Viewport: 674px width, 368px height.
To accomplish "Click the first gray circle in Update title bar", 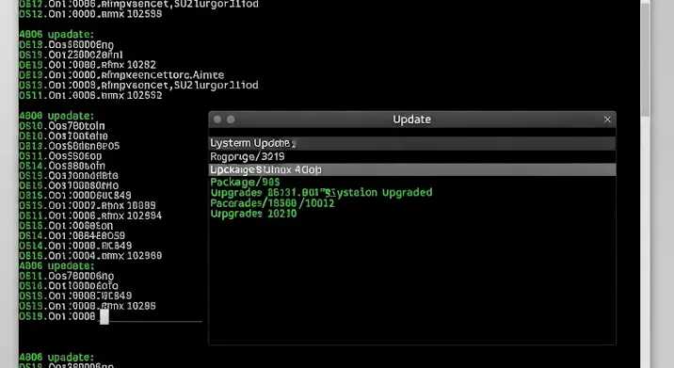I will (217, 120).
